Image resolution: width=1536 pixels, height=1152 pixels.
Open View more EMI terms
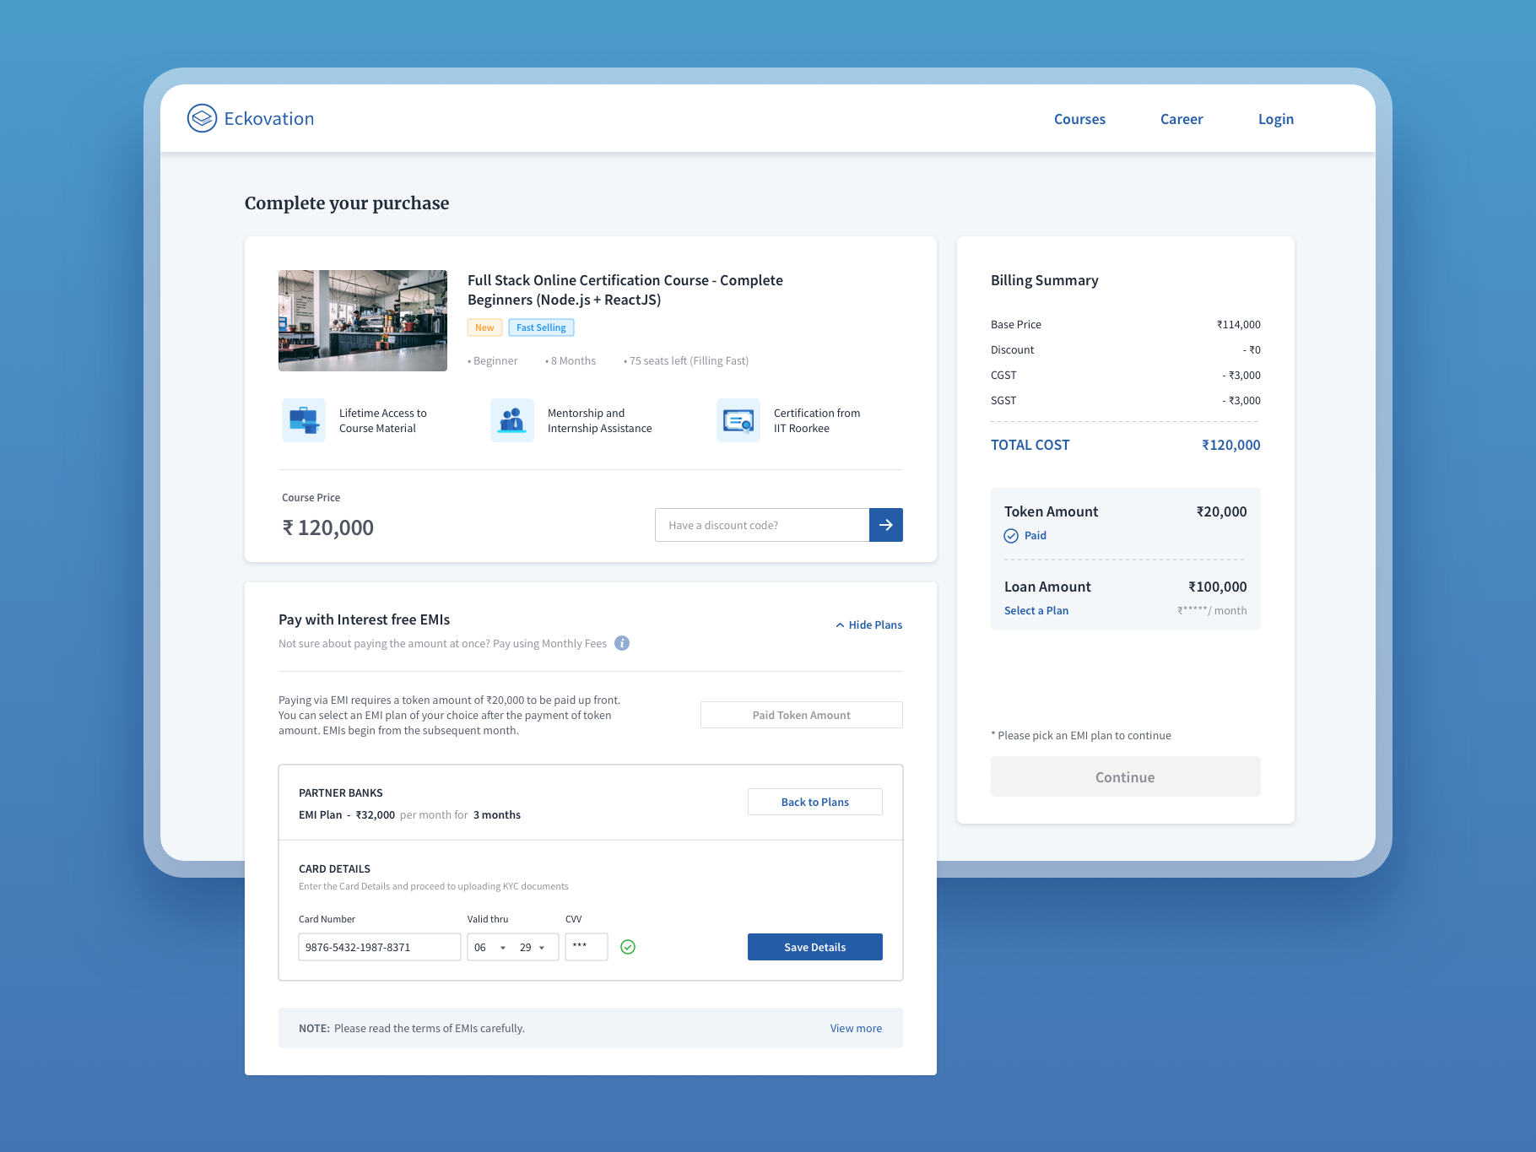coord(856,1028)
